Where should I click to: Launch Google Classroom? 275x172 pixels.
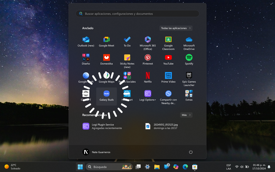tap(168, 43)
